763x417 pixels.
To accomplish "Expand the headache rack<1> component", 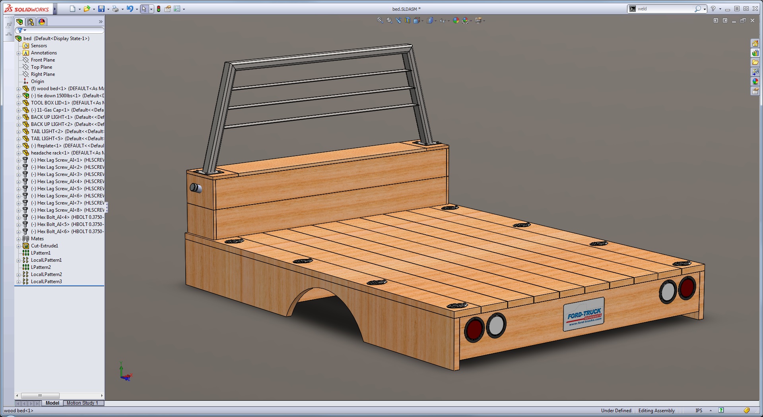I will pyautogui.click(x=18, y=153).
